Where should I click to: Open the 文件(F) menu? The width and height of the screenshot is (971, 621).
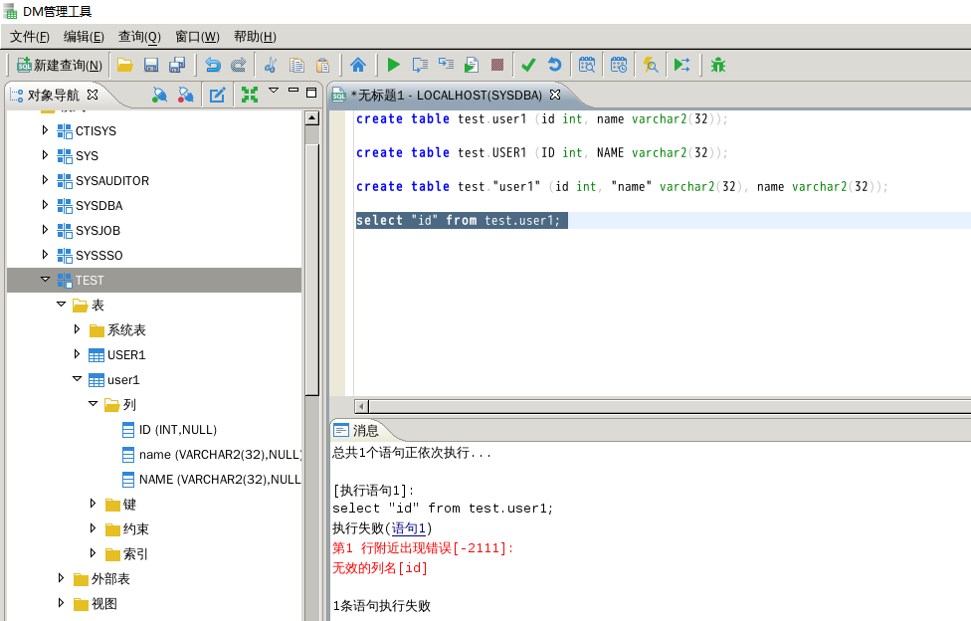pos(29,37)
